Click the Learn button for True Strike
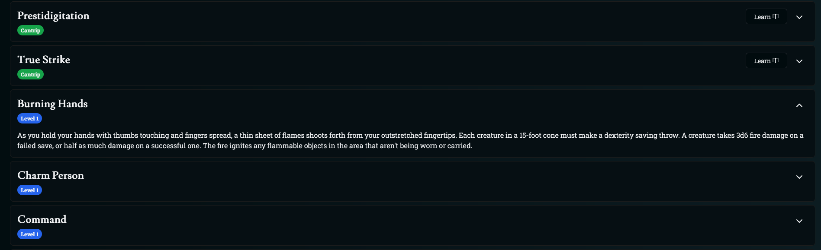The image size is (821, 250). pyautogui.click(x=766, y=61)
